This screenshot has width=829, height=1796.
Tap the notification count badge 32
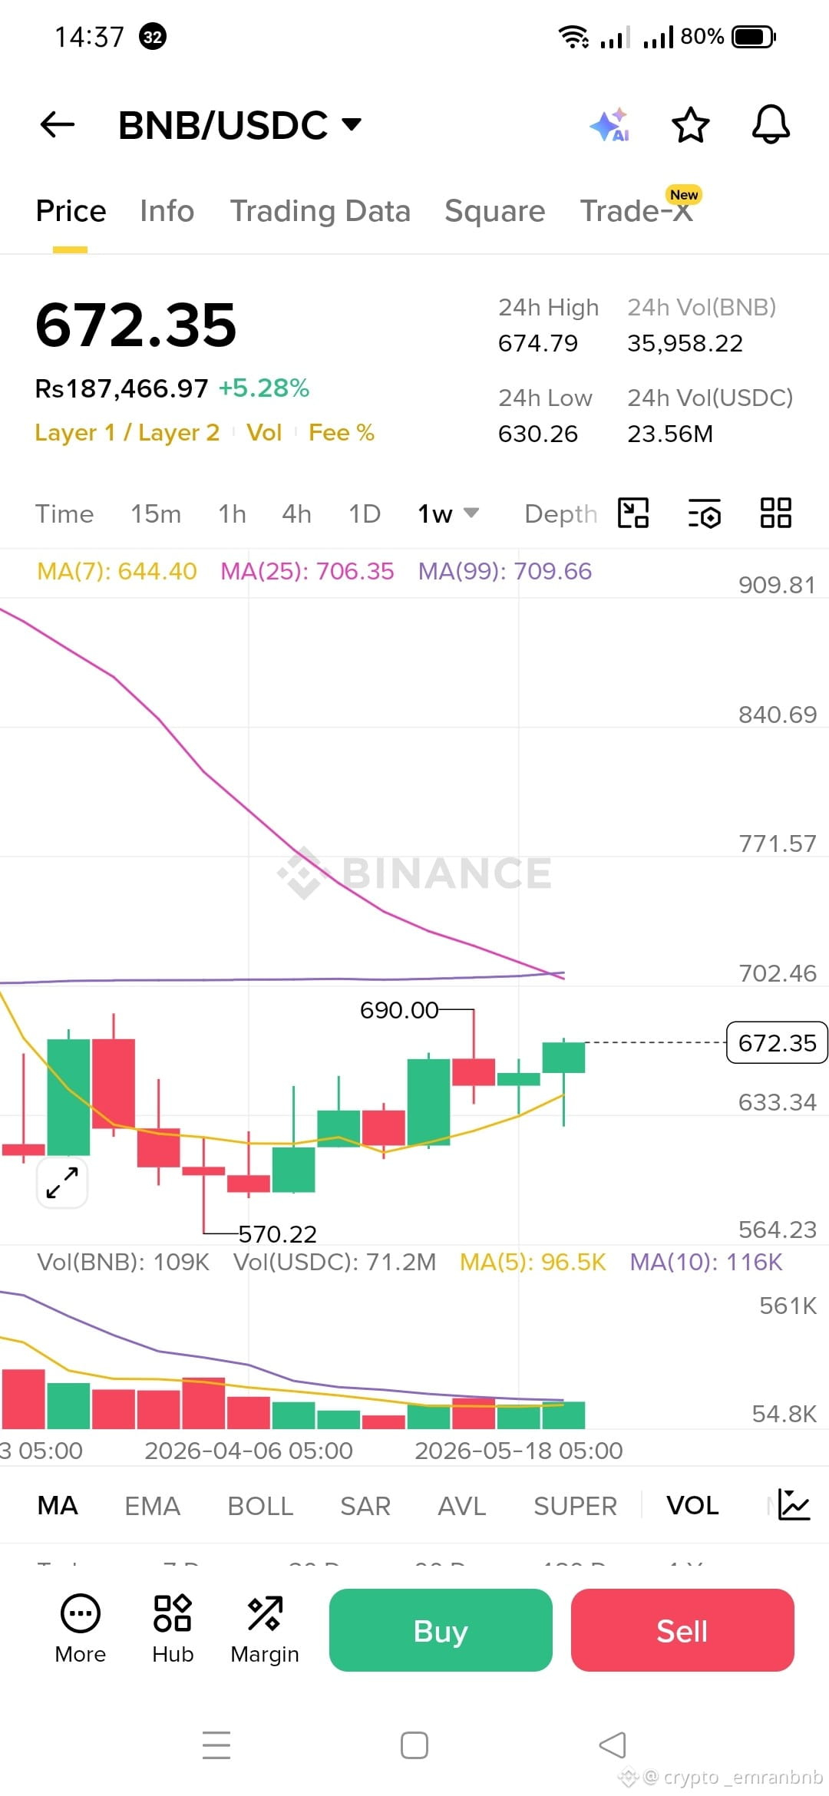pos(153,36)
